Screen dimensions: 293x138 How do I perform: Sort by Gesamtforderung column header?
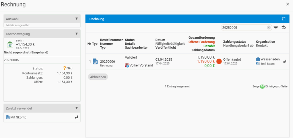pyautogui.click(x=202, y=38)
